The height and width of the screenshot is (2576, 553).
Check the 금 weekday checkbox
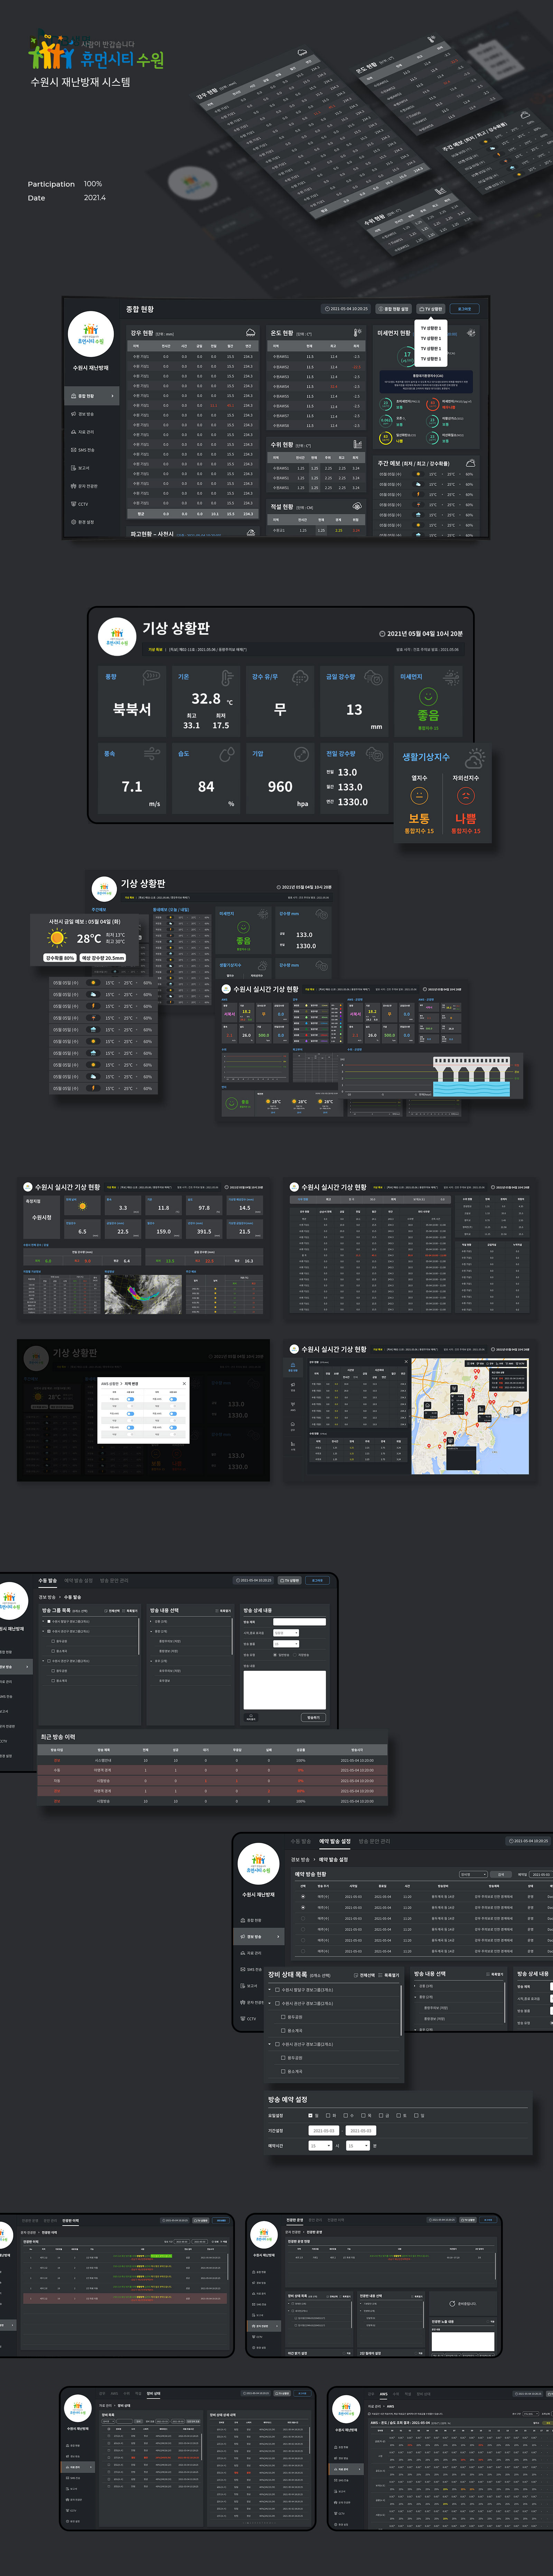coord(381,2116)
